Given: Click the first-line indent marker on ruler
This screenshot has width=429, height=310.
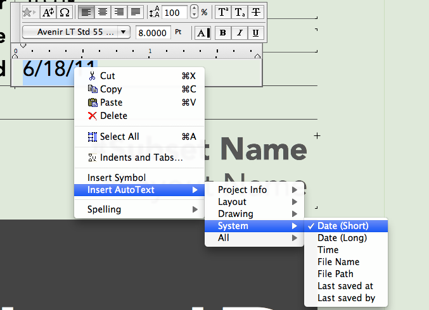Looking at the screenshot, I should (23, 46).
